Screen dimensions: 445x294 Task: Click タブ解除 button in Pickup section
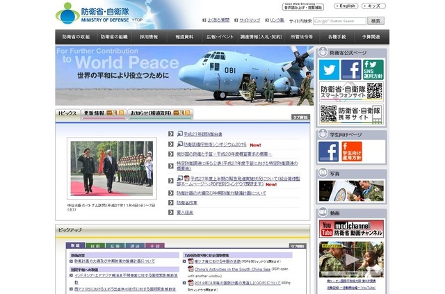pyautogui.click(x=298, y=246)
